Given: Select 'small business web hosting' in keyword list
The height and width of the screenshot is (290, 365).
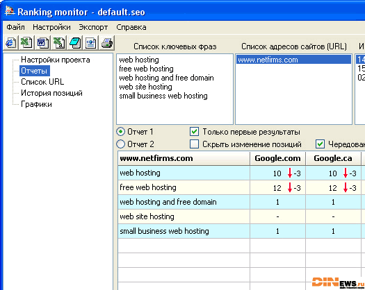Looking at the screenshot, I should [x=163, y=96].
